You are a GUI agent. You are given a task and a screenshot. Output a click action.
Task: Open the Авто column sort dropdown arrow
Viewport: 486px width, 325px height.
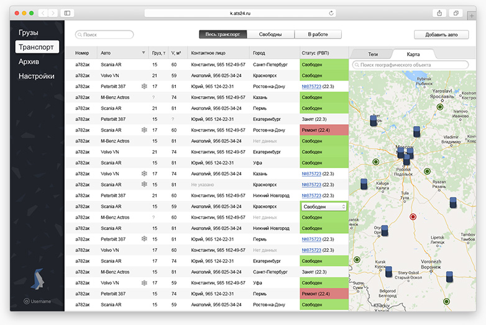[x=144, y=53]
